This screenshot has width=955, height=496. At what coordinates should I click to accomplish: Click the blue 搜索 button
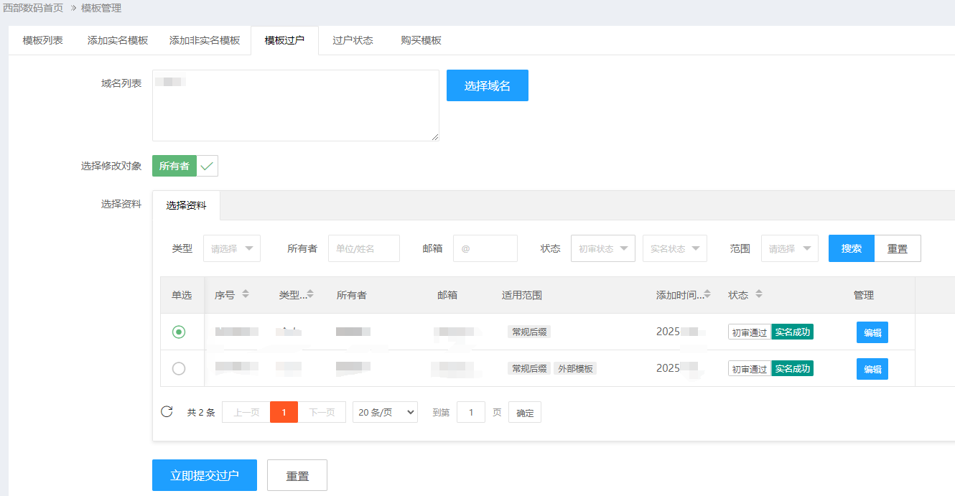coord(852,248)
